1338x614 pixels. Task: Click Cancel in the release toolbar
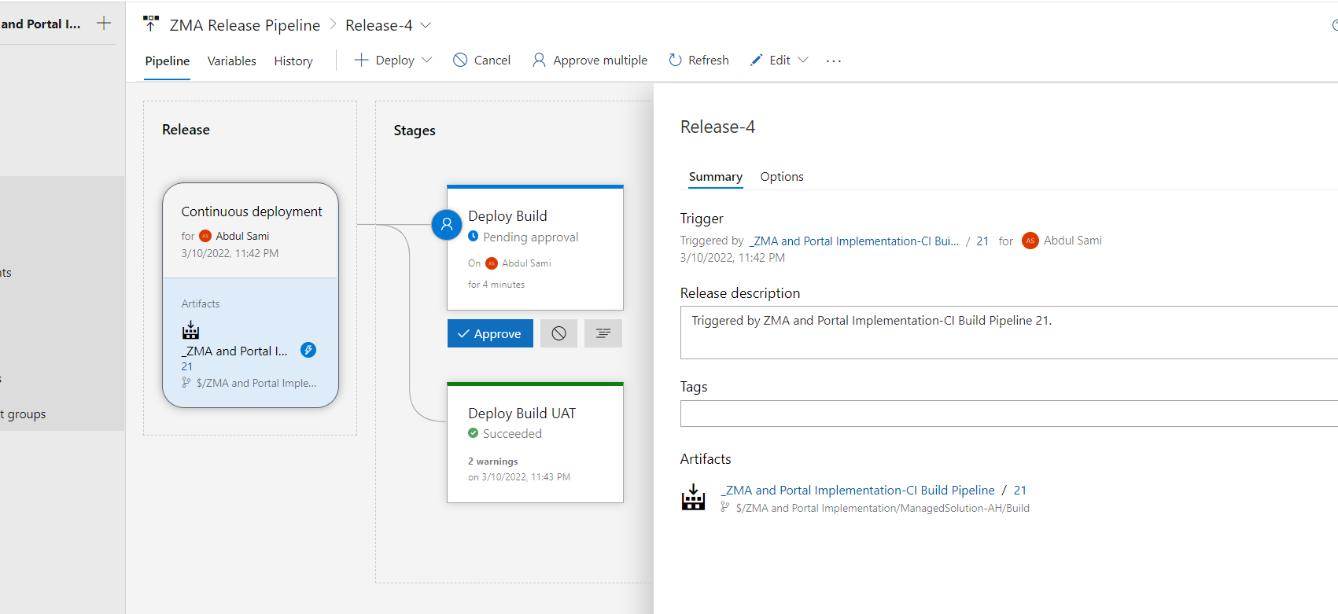click(x=481, y=61)
